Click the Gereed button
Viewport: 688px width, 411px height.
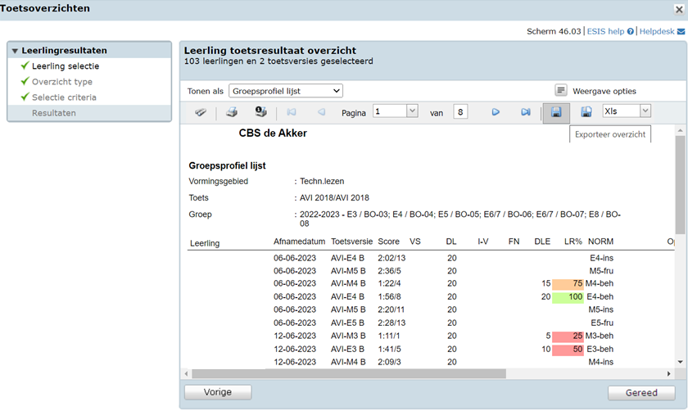coord(641,392)
